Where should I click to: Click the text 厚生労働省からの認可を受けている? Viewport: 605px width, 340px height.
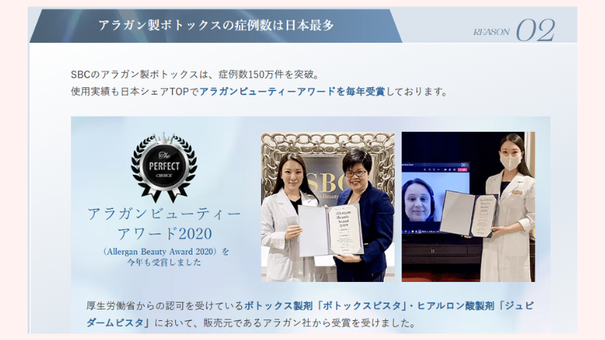coord(165,306)
